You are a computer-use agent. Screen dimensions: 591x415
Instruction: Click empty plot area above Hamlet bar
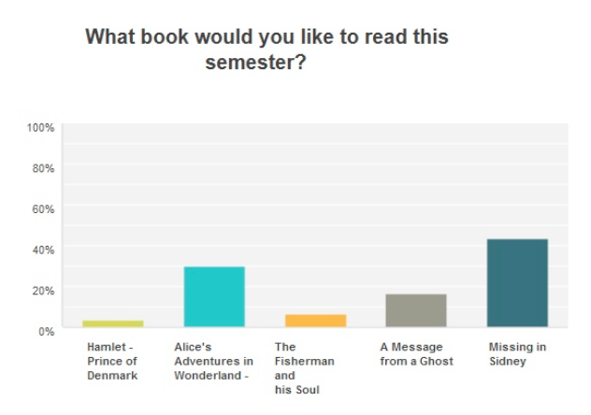[x=113, y=222]
